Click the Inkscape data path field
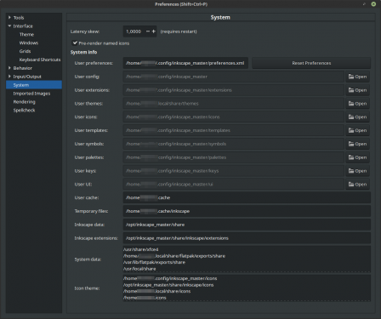This screenshot has height=319, width=381. [x=247, y=225]
